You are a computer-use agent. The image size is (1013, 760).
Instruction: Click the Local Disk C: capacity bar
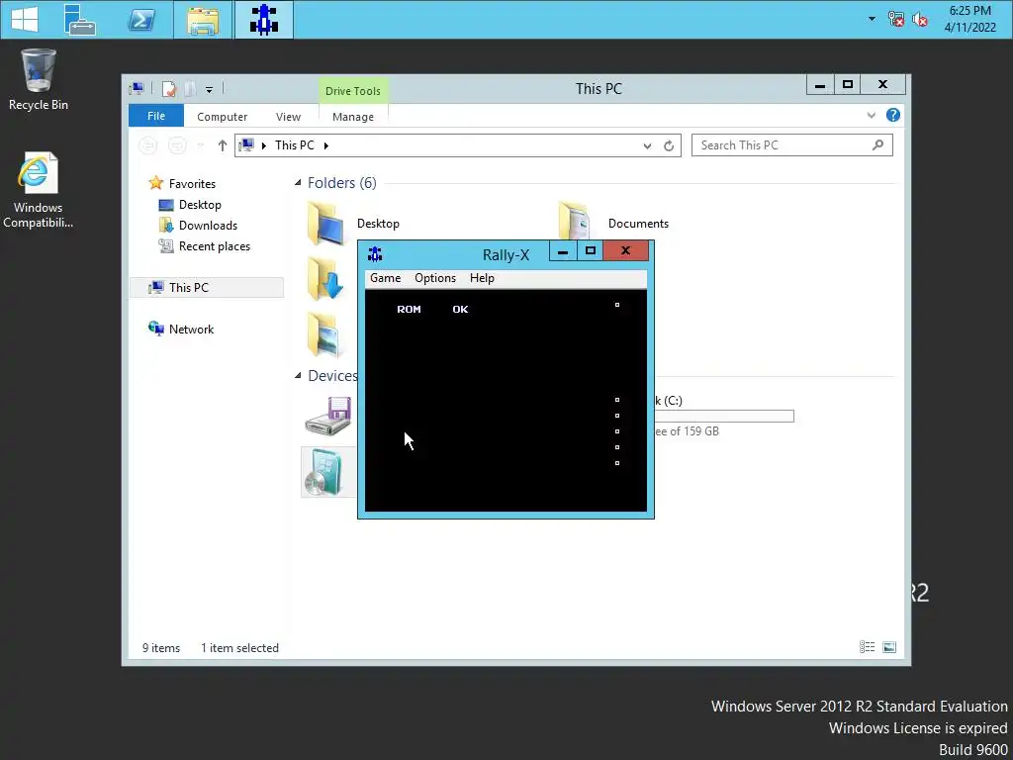pyautogui.click(x=724, y=417)
